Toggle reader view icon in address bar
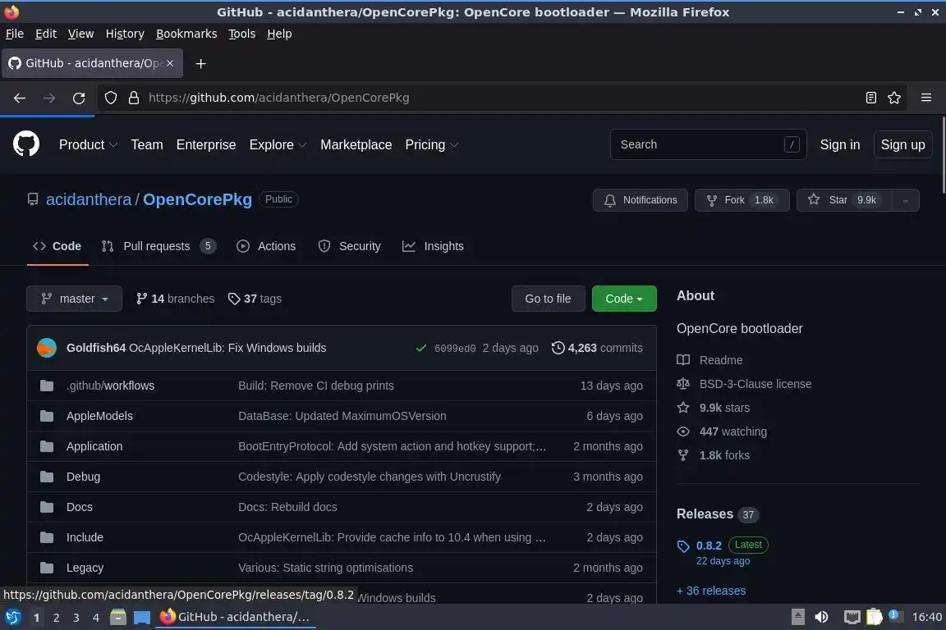946x630 pixels. tap(870, 98)
